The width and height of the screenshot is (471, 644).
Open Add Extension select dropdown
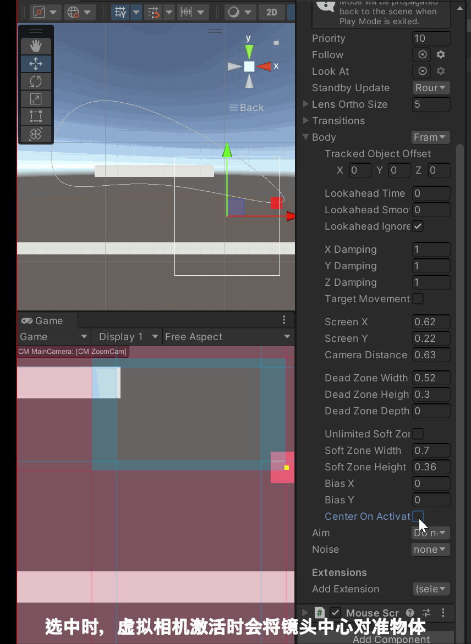click(x=431, y=589)
